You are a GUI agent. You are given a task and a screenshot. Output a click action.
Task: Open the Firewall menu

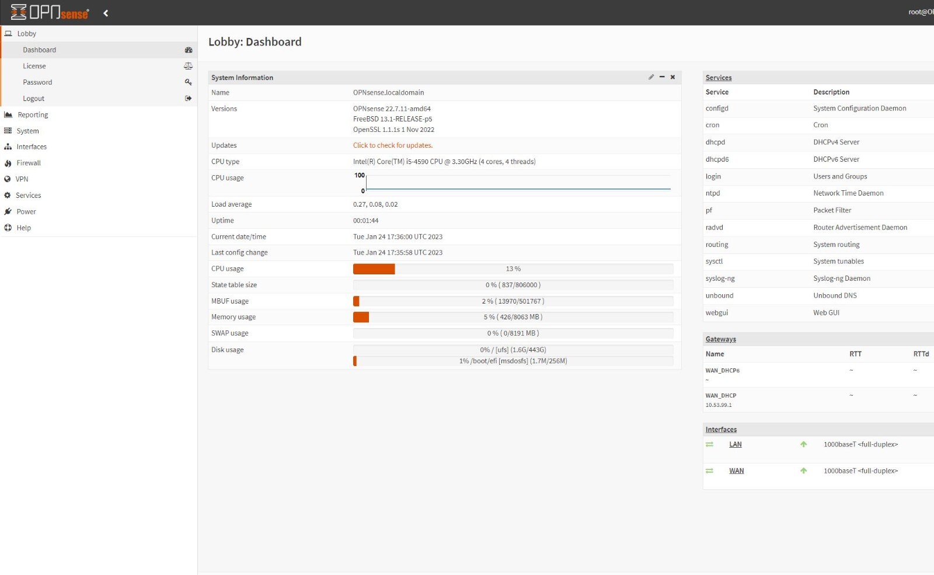[x=29, y=163]
